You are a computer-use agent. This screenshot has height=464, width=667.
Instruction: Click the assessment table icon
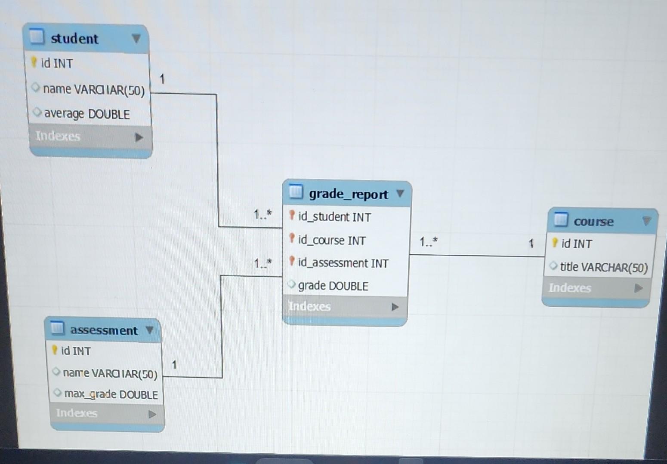pos(57,330)
